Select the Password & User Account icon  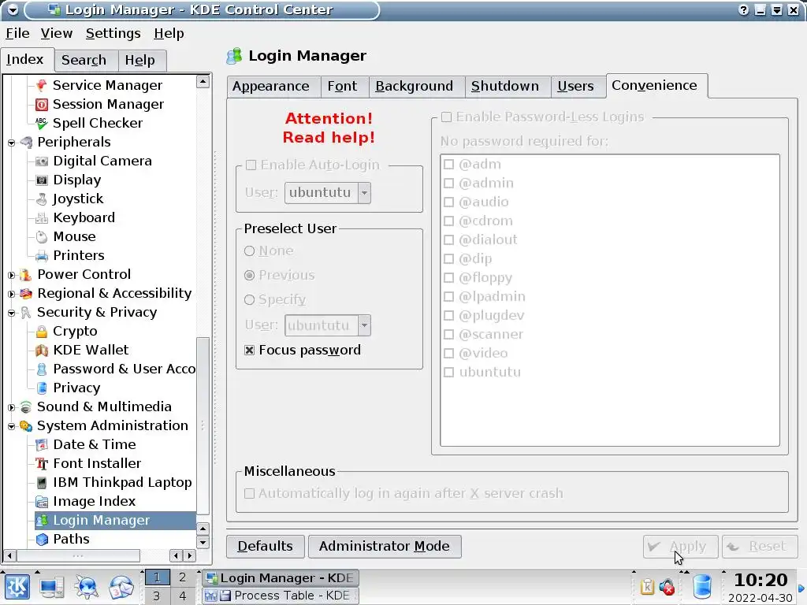pos(41,369)
